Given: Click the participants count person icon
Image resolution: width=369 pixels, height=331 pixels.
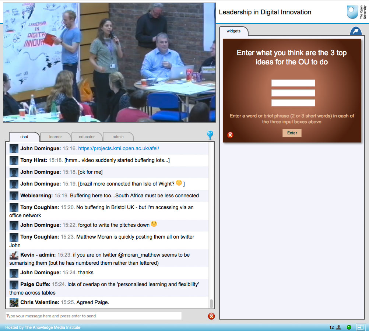Looking at the screenshot, I should 338,327.
